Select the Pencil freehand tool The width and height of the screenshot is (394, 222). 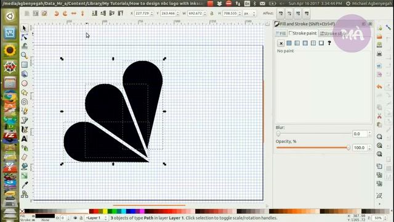pos(25,111)
